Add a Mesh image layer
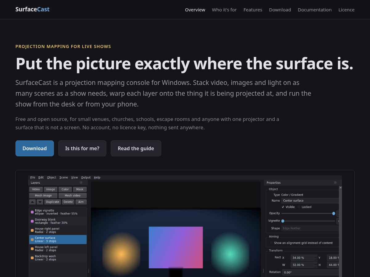Screen dimensions: 370x277 [43, 196]
